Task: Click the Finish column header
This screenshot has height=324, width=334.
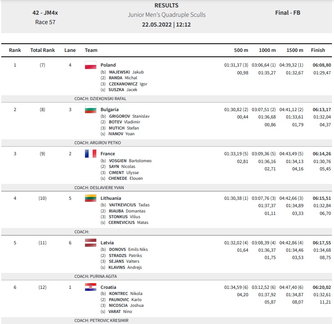Action: pyautogui.click(x=318, y=50)
